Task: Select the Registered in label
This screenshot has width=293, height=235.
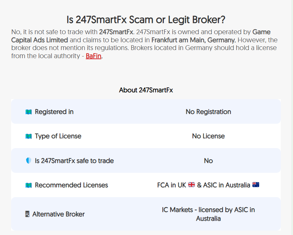Action: coord(54,112)
